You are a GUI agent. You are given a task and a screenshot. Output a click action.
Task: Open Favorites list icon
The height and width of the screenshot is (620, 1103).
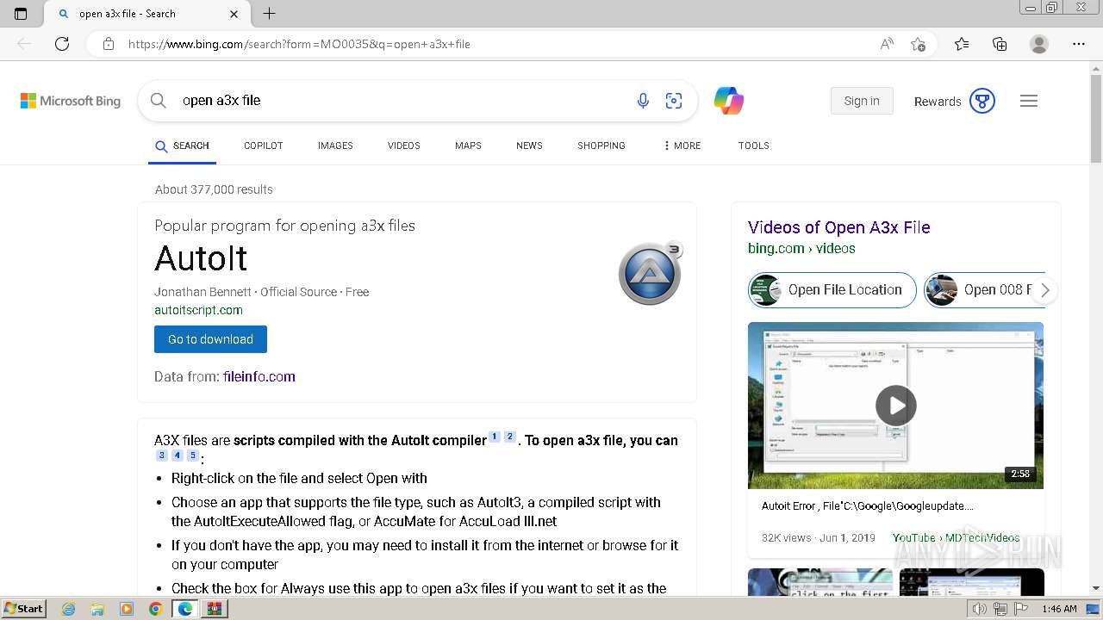pyautogui.click(x=962, y=44)
